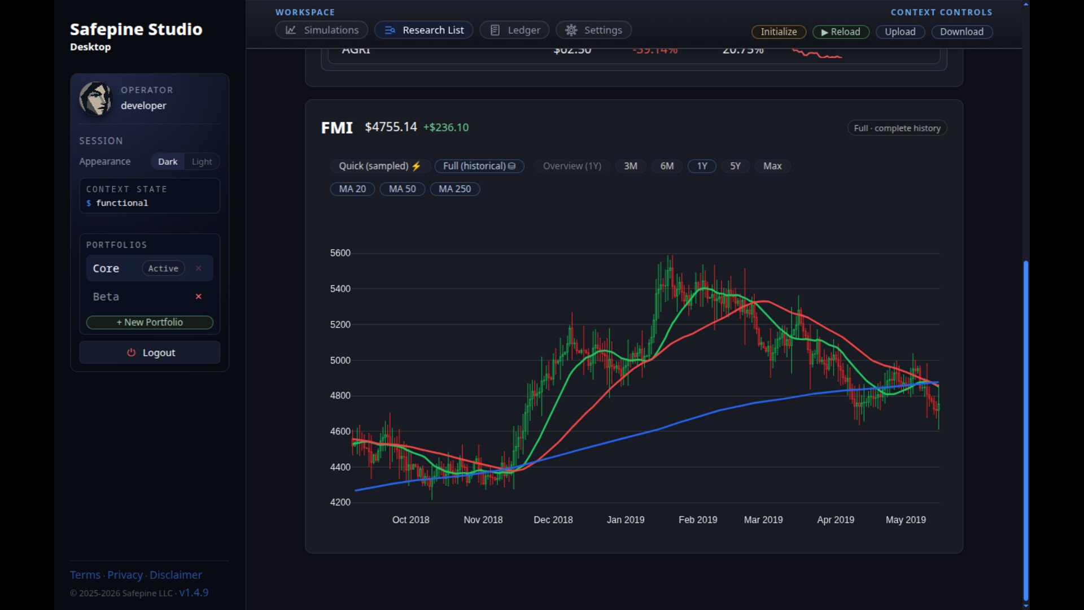Click the New Portfolio button
Viewport: 1084px width, 610px height.
[x=150, y=323]
